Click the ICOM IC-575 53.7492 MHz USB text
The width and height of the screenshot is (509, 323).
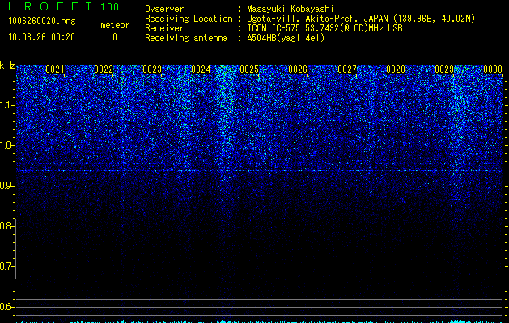(x=325, y=28)
